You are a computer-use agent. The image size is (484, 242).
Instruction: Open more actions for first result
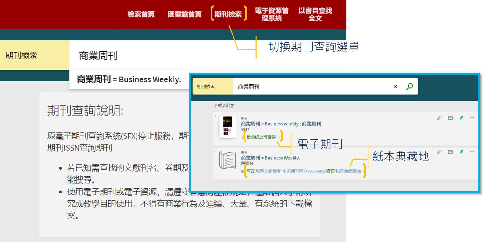pyautogui.click(x=472, y=118)
